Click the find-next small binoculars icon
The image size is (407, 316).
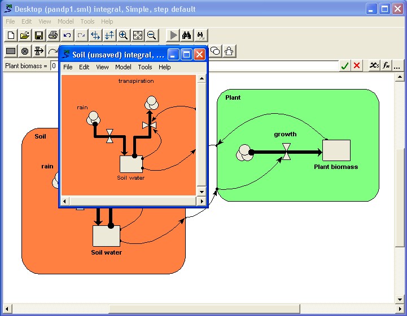tap(200, 35)
